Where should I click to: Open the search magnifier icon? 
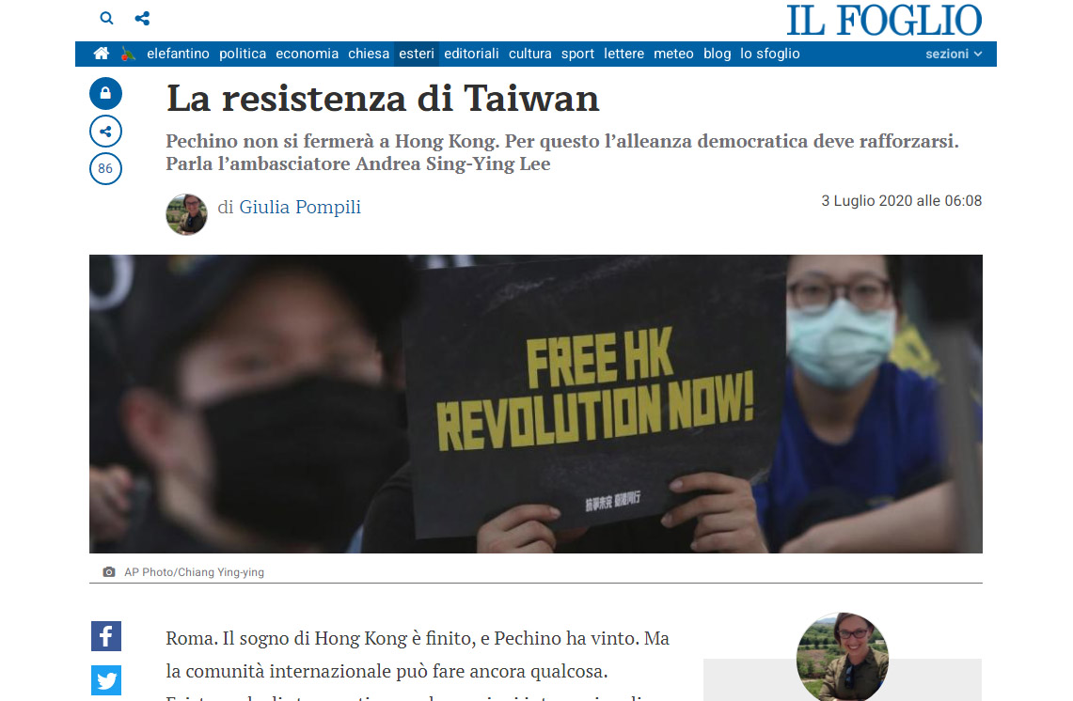106,19
